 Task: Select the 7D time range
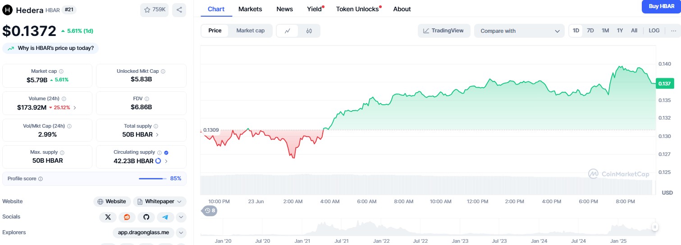590,31
